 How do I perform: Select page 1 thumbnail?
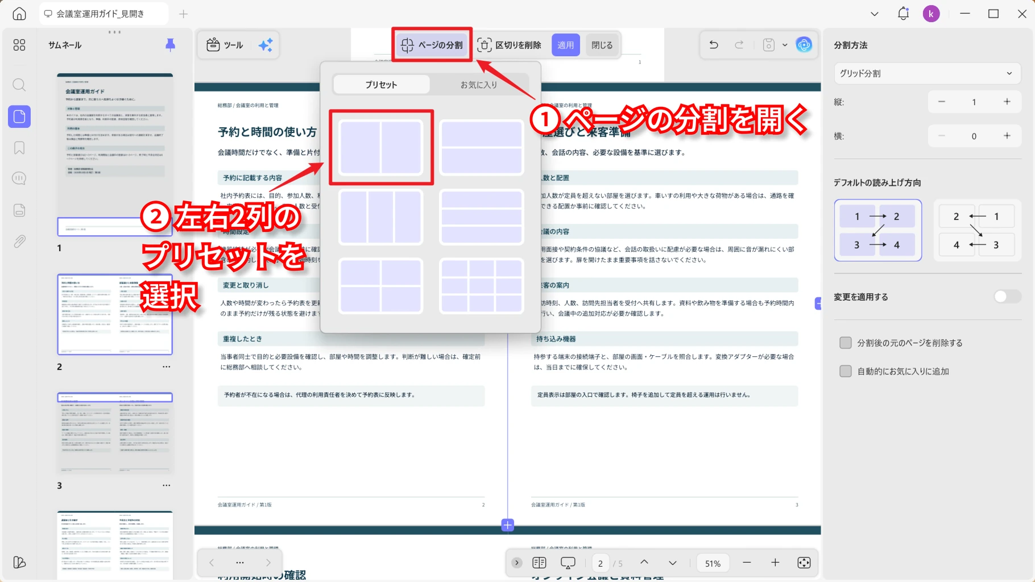115,155
